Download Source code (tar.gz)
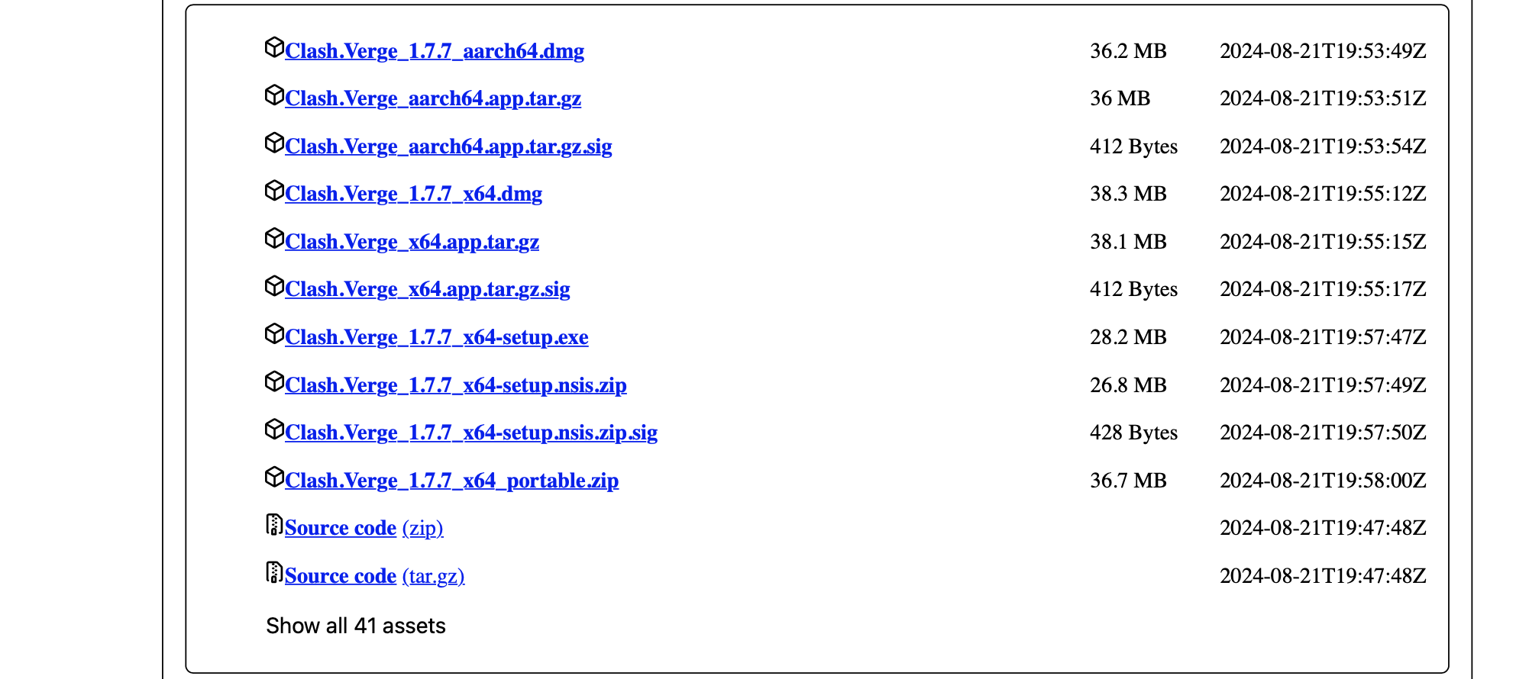Screen dimensions: 1529x679 coord(375,576)
